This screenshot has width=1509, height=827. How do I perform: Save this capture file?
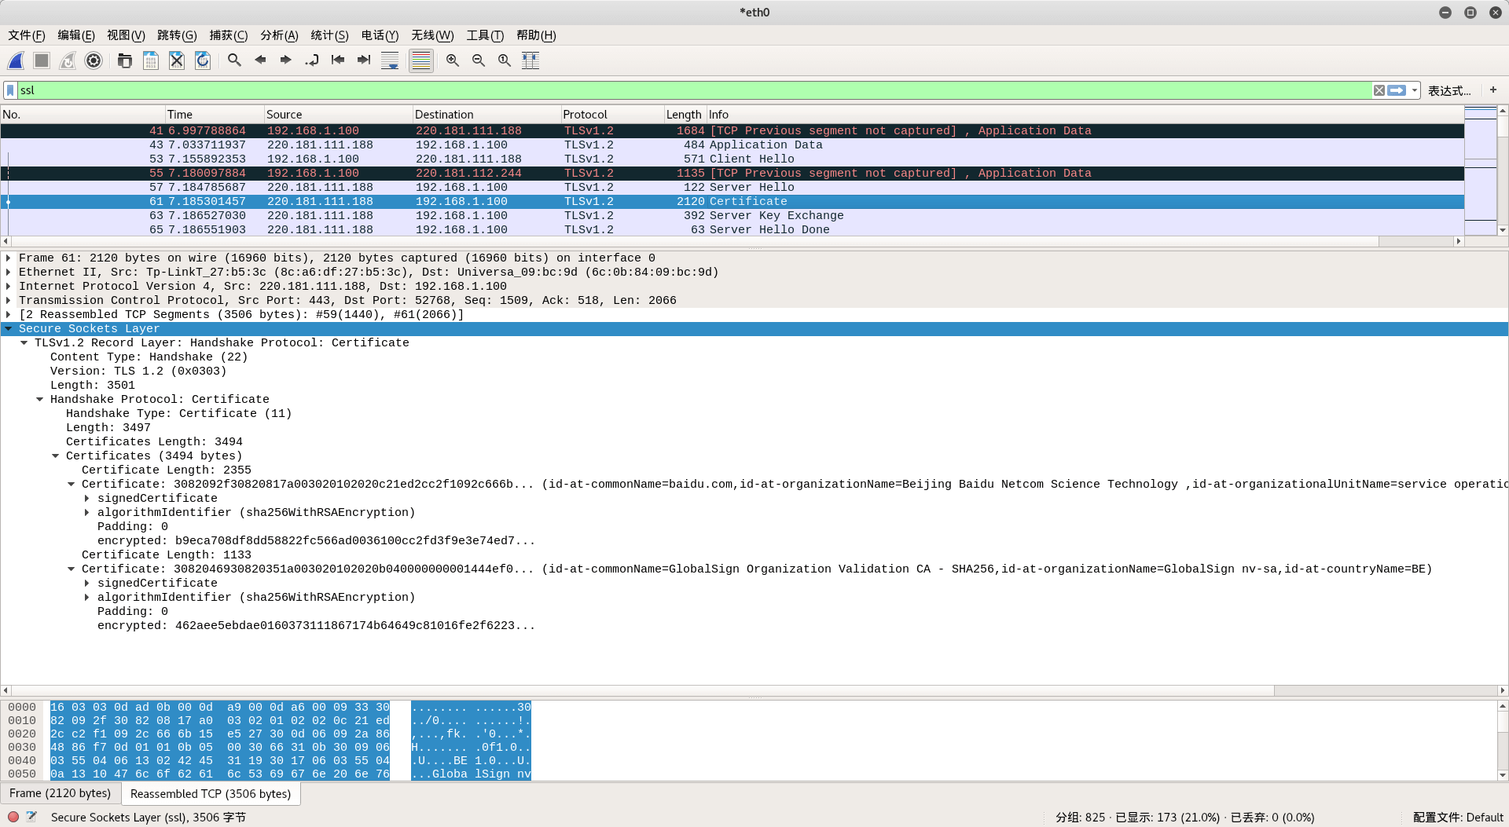151,60
